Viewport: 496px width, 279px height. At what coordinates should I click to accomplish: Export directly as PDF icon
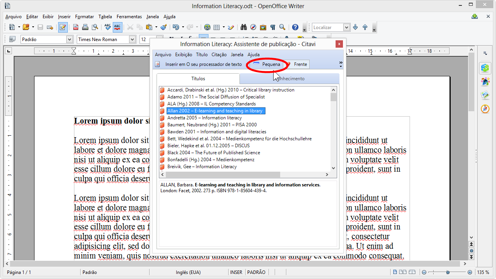pos(76,27)
